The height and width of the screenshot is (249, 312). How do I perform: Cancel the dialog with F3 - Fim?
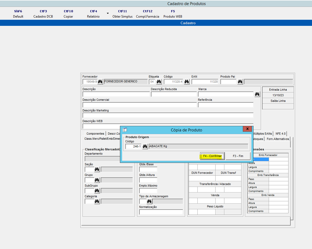coord(237,156)
